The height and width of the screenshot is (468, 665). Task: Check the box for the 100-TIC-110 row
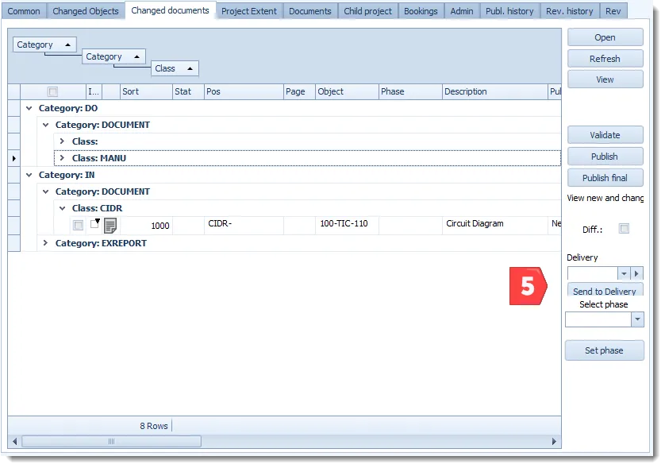(78, 225)
